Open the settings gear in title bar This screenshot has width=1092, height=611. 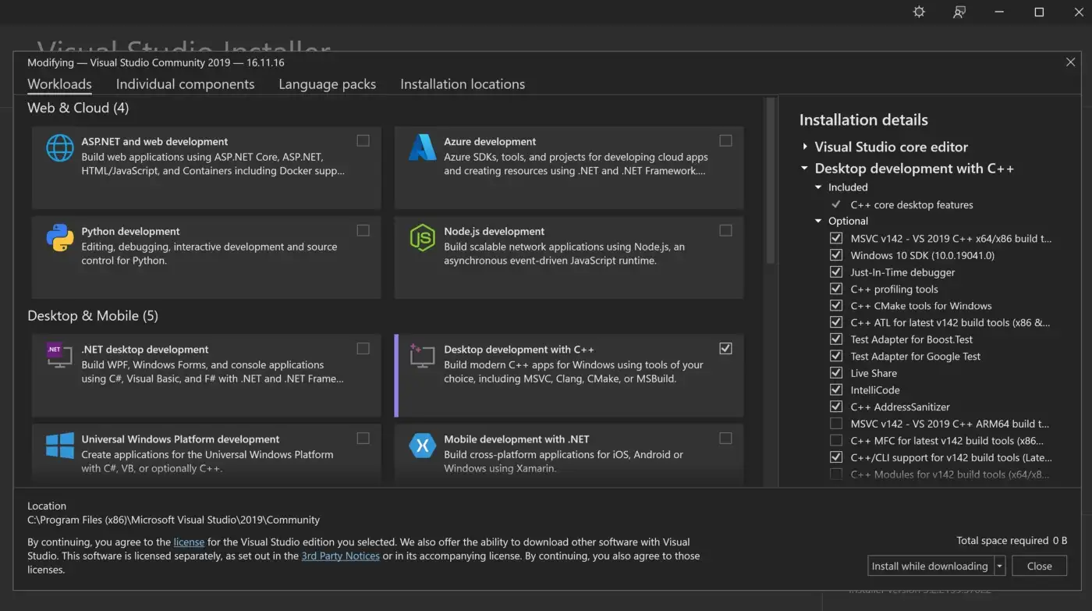pos(919,12)
